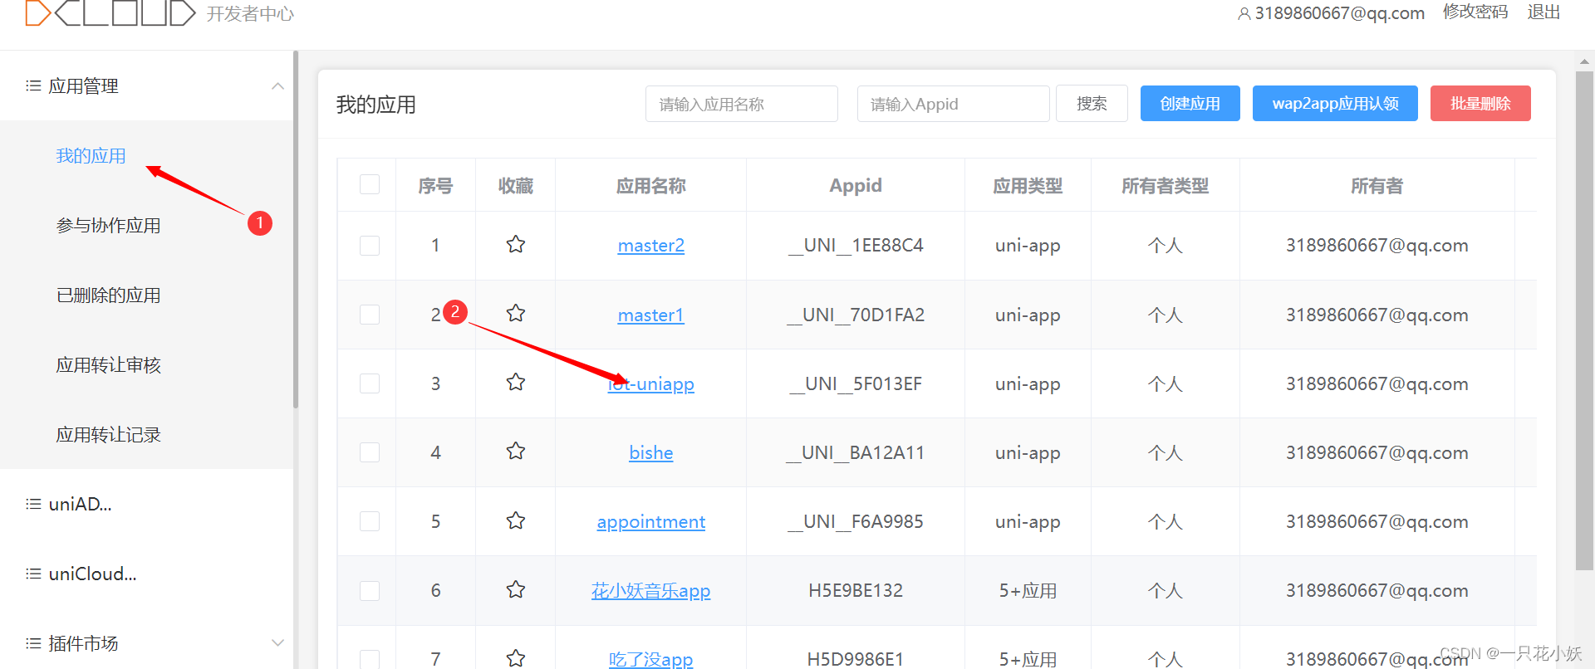
Task: Click the 所有者类型 column header
Action: 1165,186
